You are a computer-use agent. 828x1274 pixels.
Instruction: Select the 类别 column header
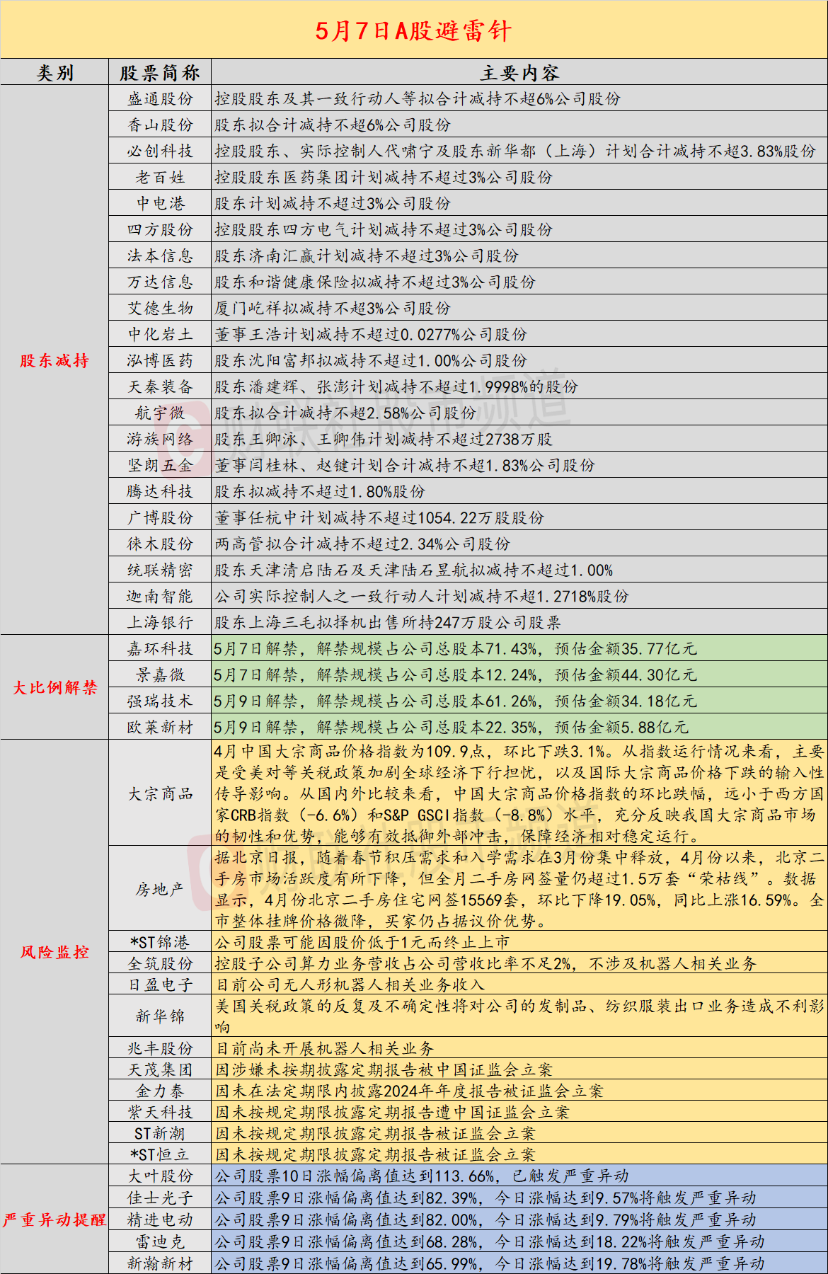(54, 73)
